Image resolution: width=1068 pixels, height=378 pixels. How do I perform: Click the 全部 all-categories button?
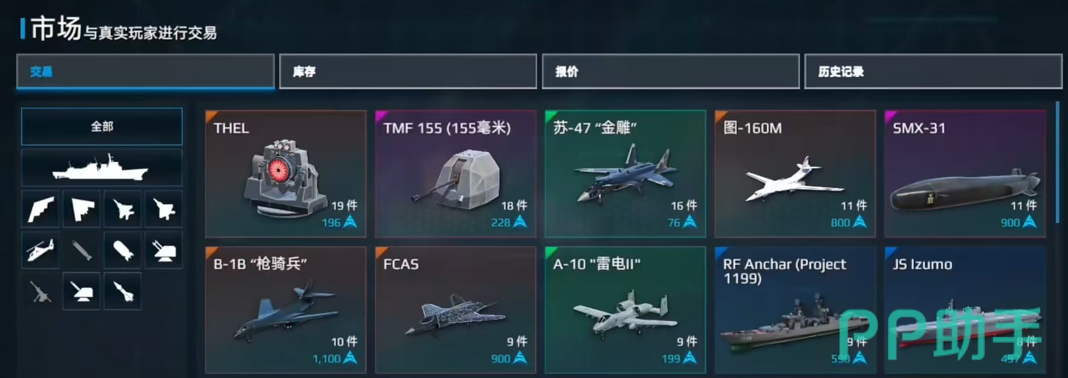102,126
